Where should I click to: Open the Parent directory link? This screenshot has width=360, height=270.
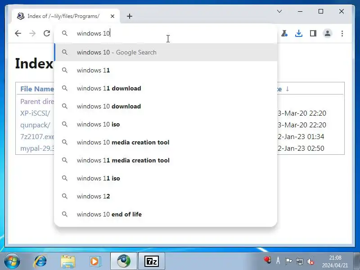click(x=37, y=102)
